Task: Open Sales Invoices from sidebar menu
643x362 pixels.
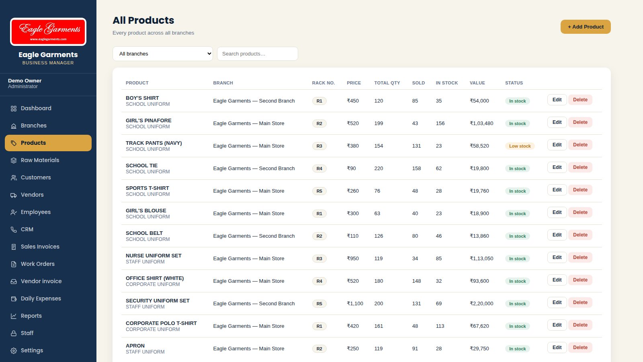Action: coord(48,247)
